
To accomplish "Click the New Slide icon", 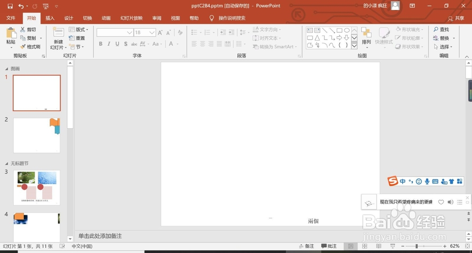I will pyautogui.click(x=58, y=32).
